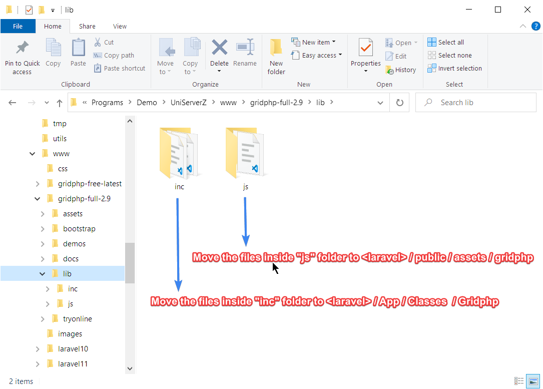Collapse the gridphp-full-2.9 tree node
Image resolution: width=543 pixels, height=389 pixels.
[x=38, y=199]
